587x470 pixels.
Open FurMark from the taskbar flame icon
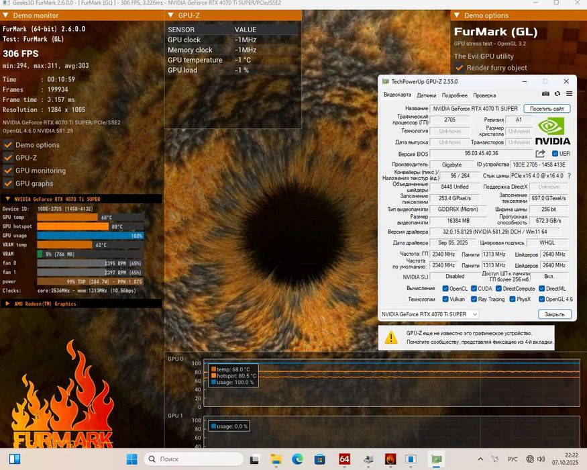click(x=390, y=459)
